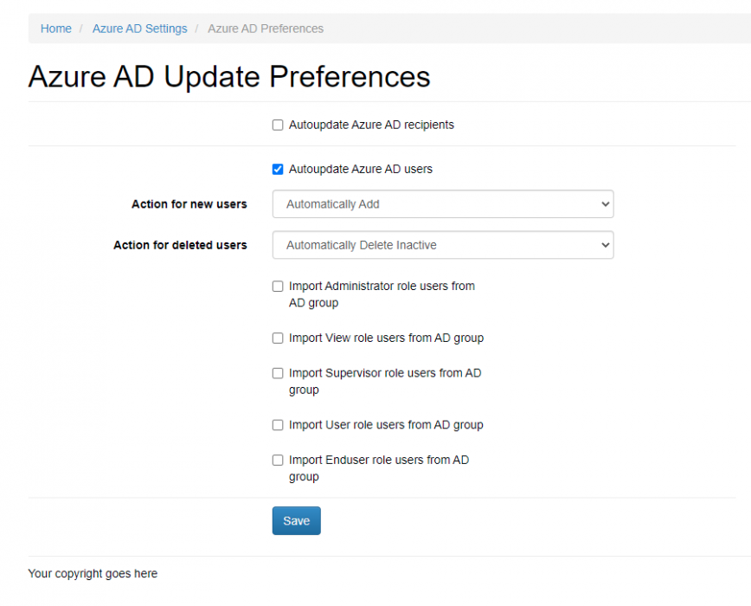Click the Azure AD Preferences breadcrumb item

pos(266,29)
